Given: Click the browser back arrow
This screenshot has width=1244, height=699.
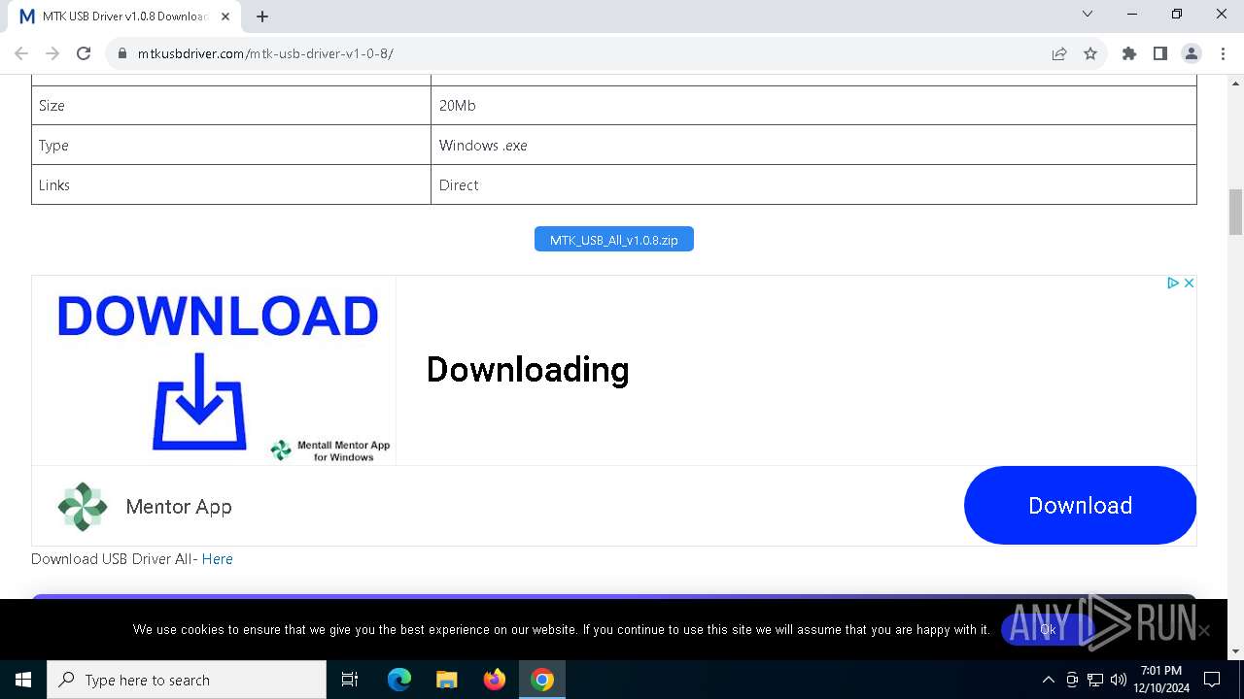Looking at the screenshot, I should point(21,53).
